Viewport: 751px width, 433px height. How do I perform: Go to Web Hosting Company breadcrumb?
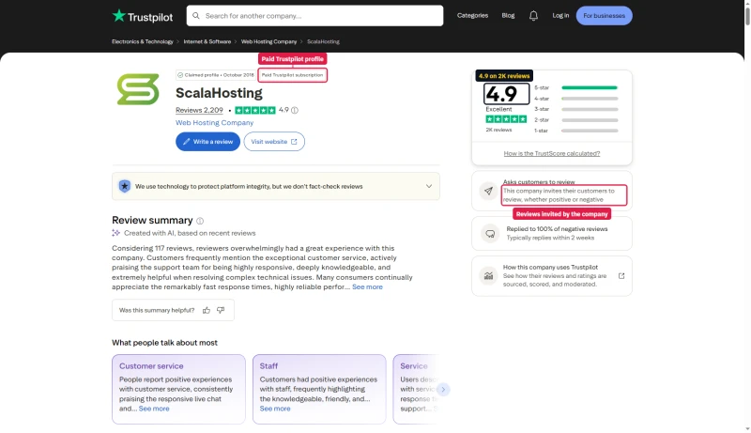(268, 41)
